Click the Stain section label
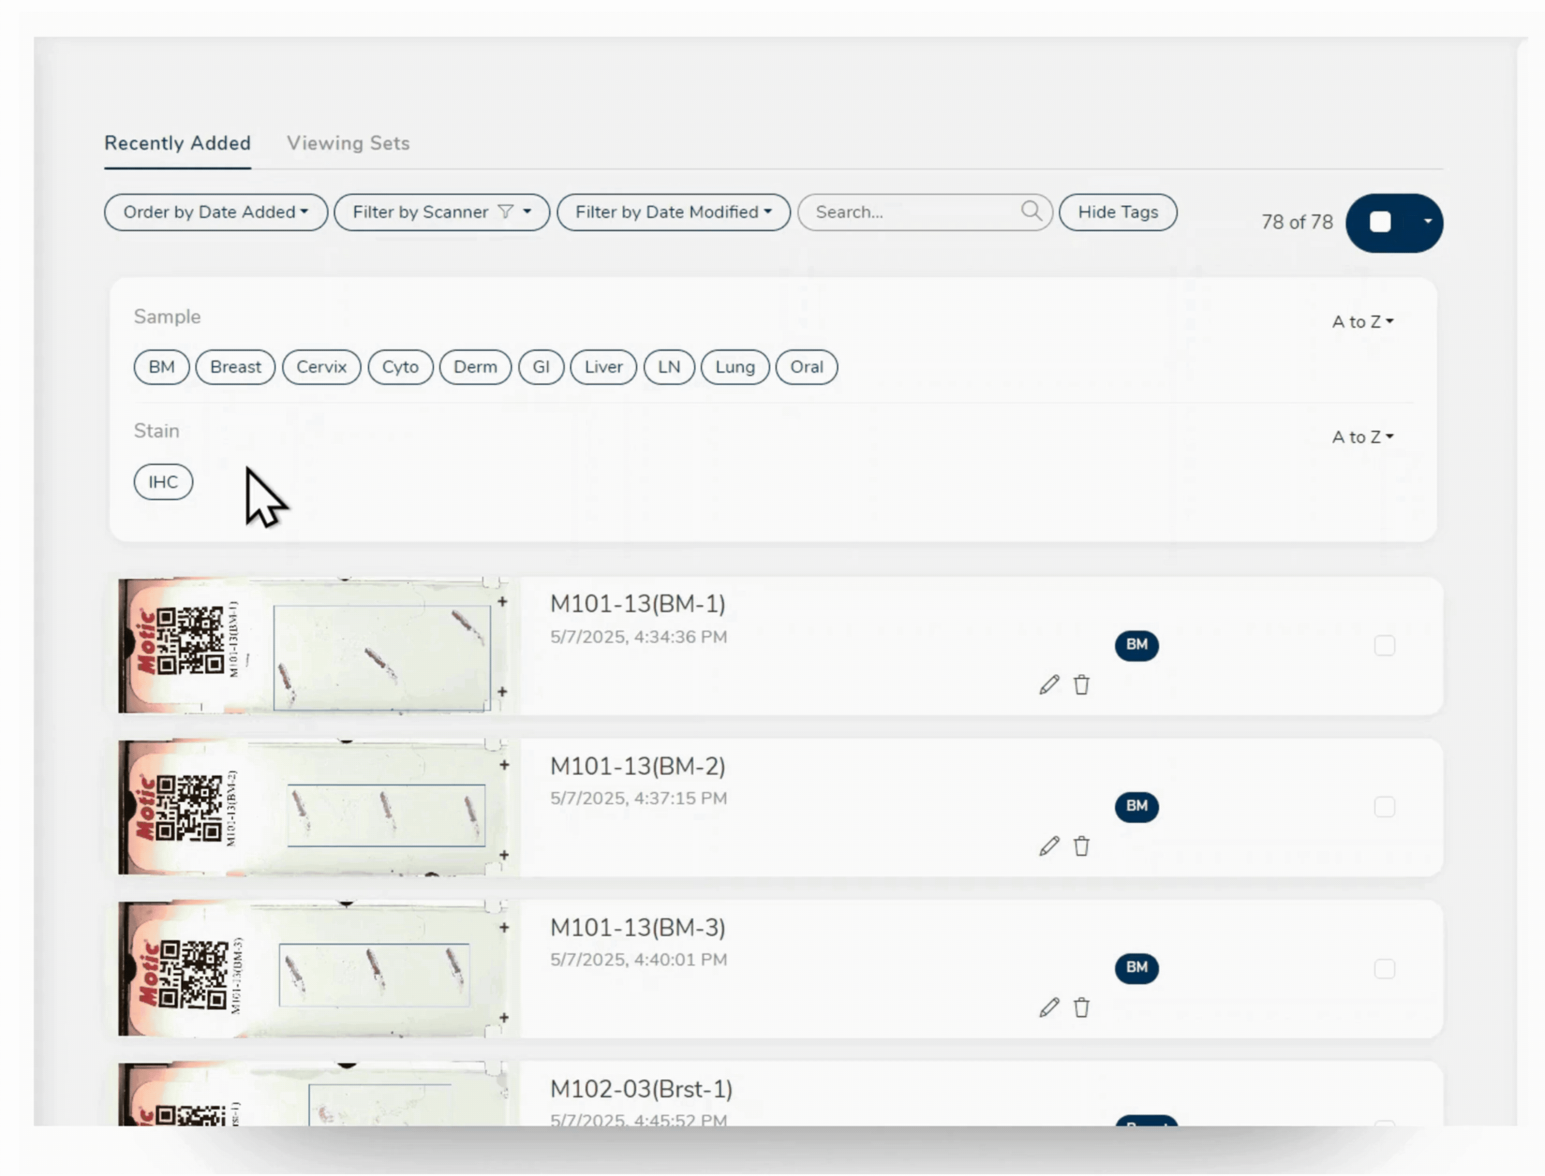This screenshot has height=1176, width=1545. [x=156, y=431]
